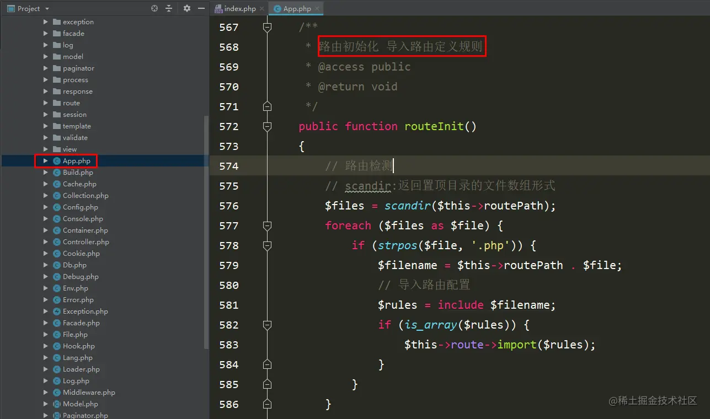Viewport: 710px width, 419px height.
Task: Open the Project view dropdown
Action: pos(47,8)
